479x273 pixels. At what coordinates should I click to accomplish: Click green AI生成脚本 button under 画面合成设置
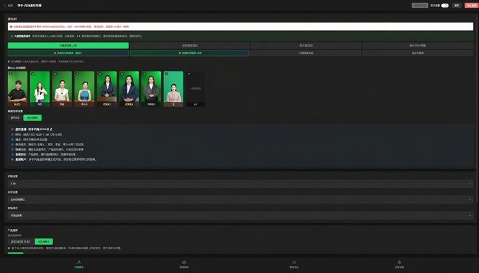(x=33, y=118)
